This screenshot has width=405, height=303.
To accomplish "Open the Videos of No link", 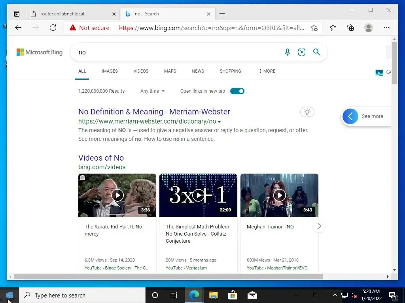I will tap(101, 158).
